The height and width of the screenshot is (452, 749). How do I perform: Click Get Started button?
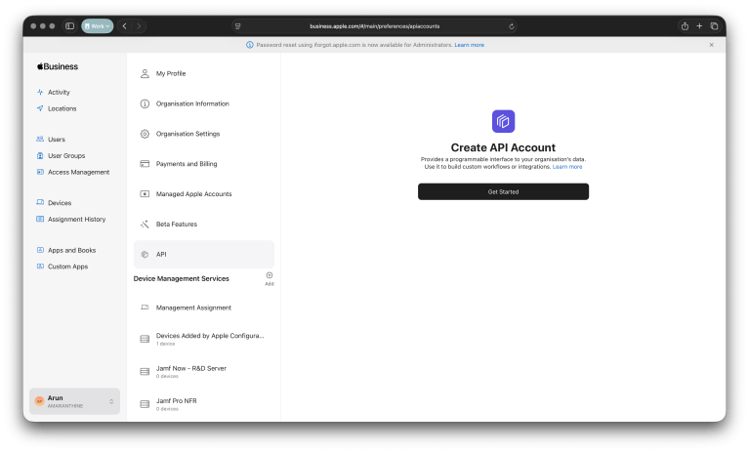tap(503, 192)
